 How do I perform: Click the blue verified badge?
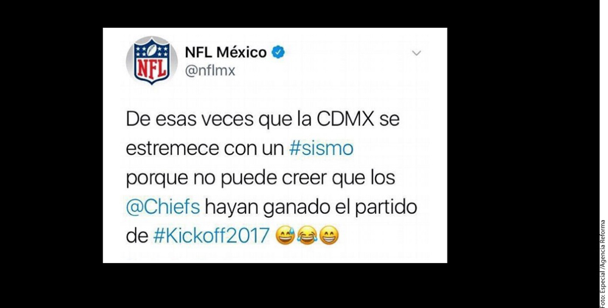click(x=278, y=52)
